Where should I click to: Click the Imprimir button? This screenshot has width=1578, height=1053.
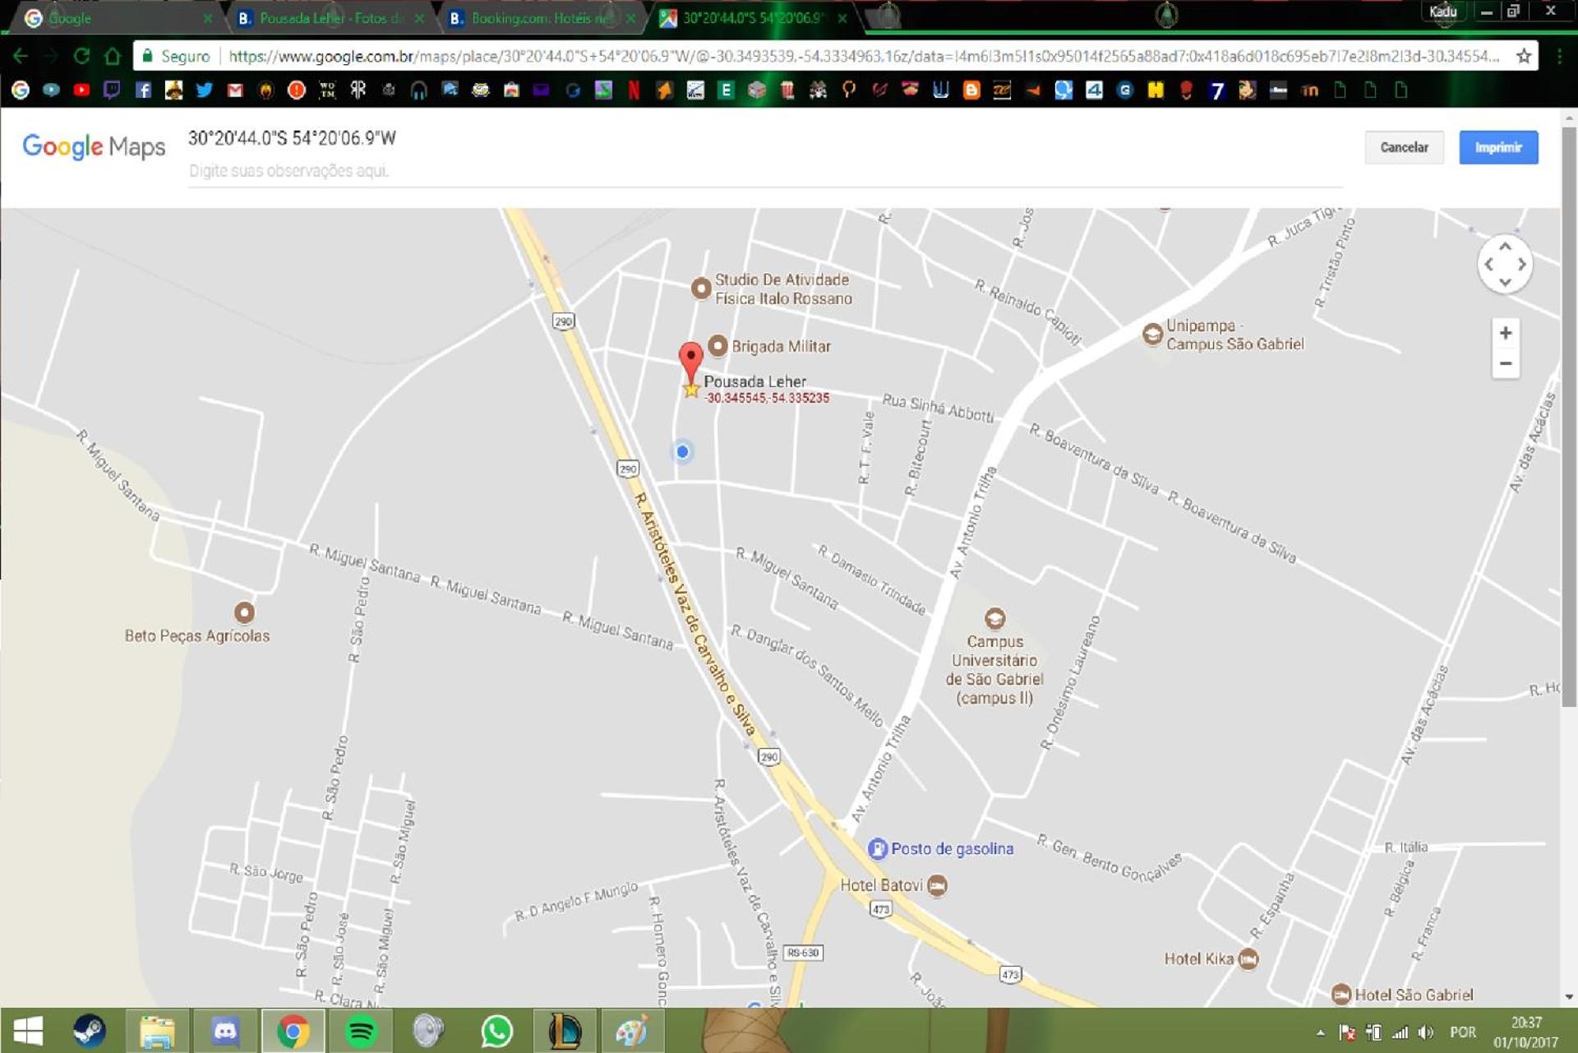[1498, 147]
